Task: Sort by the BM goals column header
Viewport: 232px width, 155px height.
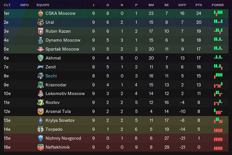Action: click(x=151, y=5)
